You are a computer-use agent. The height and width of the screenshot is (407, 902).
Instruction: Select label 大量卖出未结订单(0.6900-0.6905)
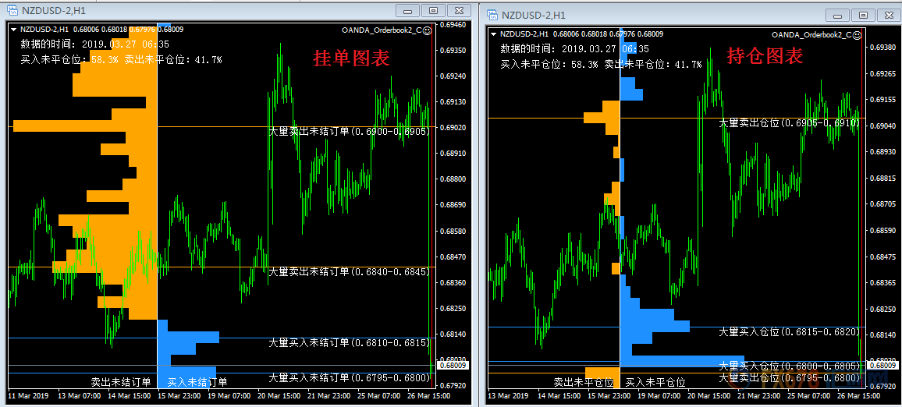pos(350,131)
